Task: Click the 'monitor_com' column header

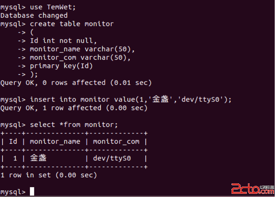Action: point(116,142)
